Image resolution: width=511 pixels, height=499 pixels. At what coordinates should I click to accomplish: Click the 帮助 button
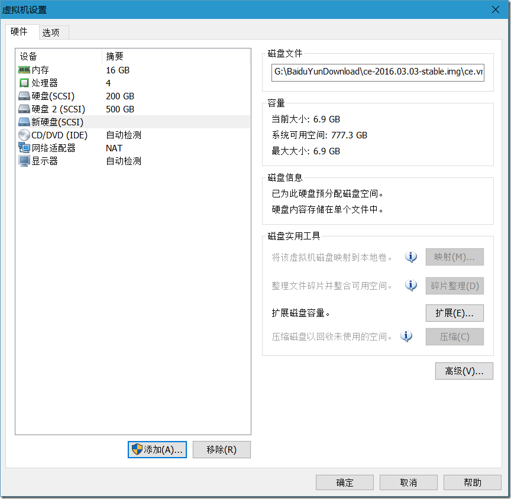pos(472,482)
